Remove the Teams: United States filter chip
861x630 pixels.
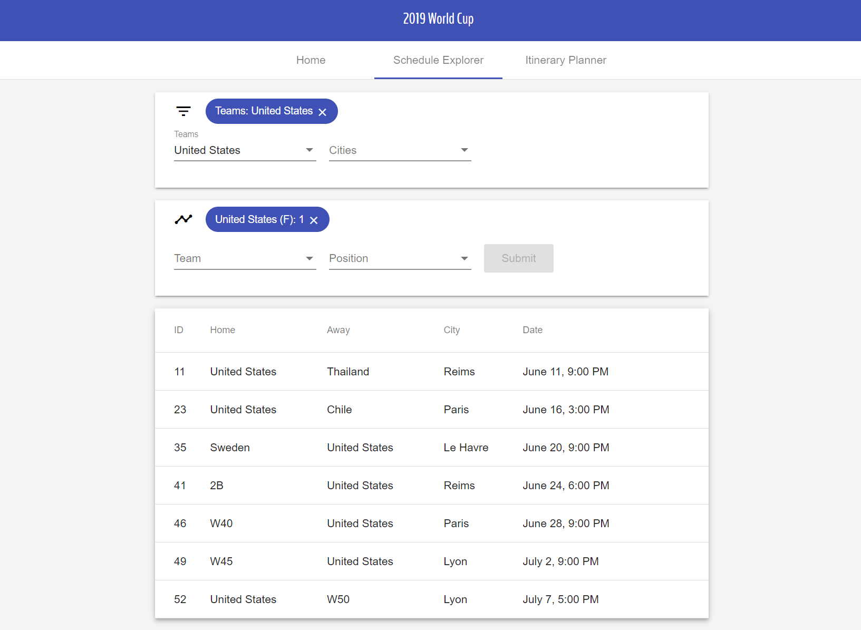click(323, 112)
